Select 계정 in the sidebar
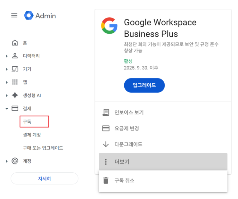This screenshot has width=238, height=199. 27,161
